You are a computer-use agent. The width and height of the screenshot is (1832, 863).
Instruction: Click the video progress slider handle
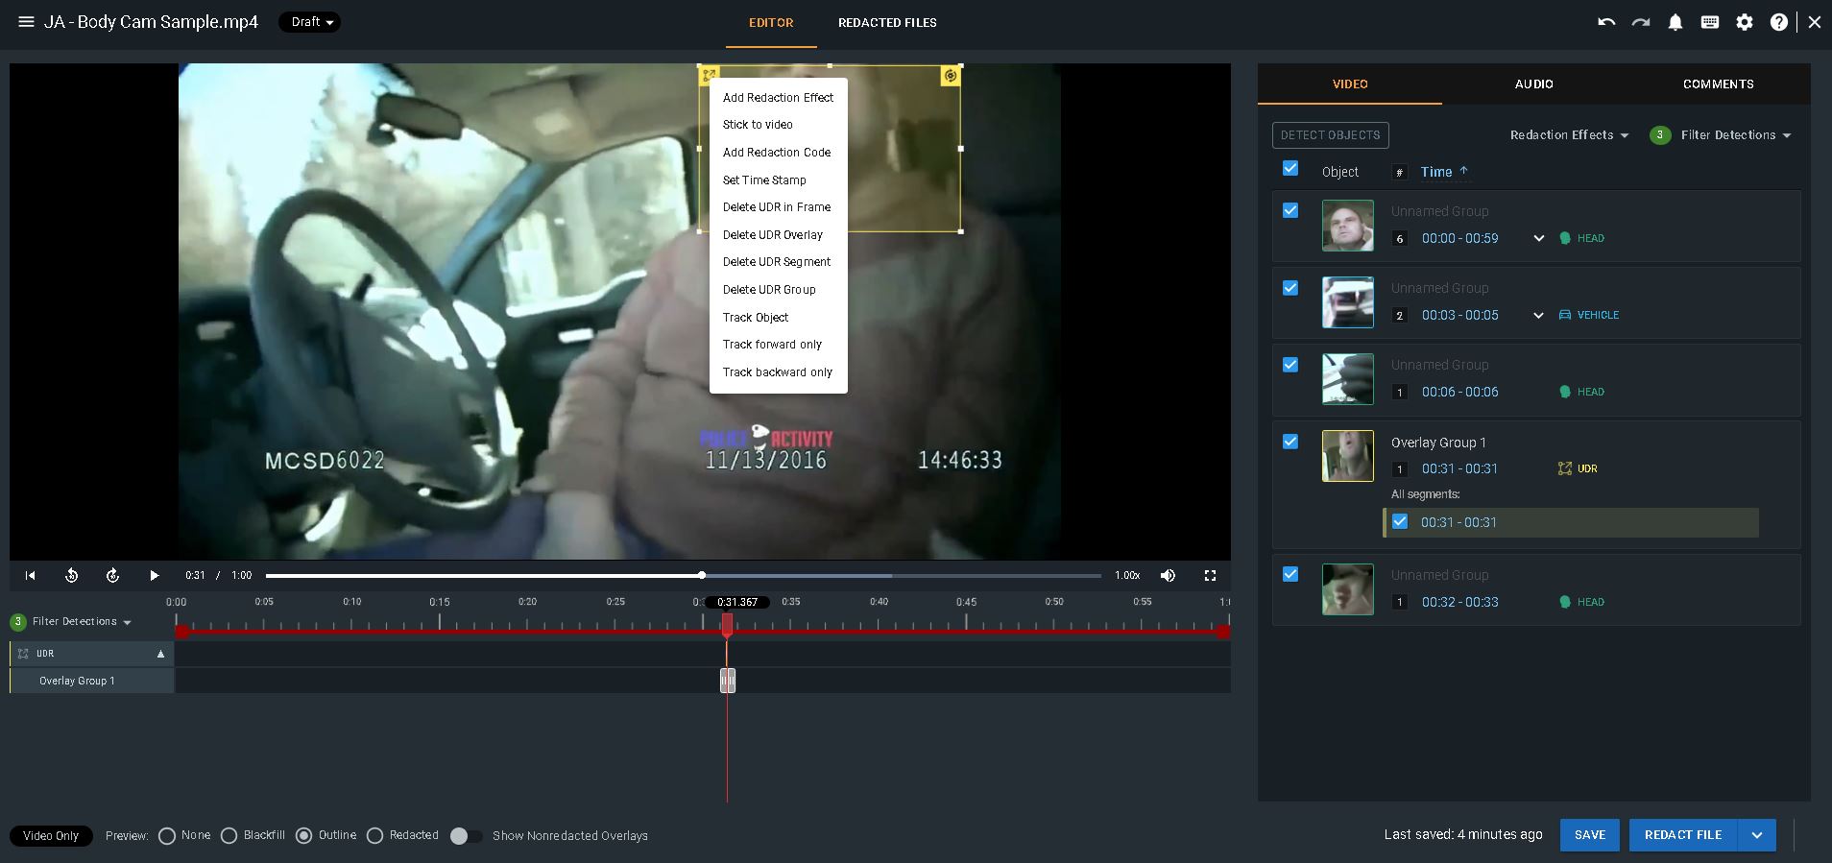pyautogui.click(x=702, y=575)
